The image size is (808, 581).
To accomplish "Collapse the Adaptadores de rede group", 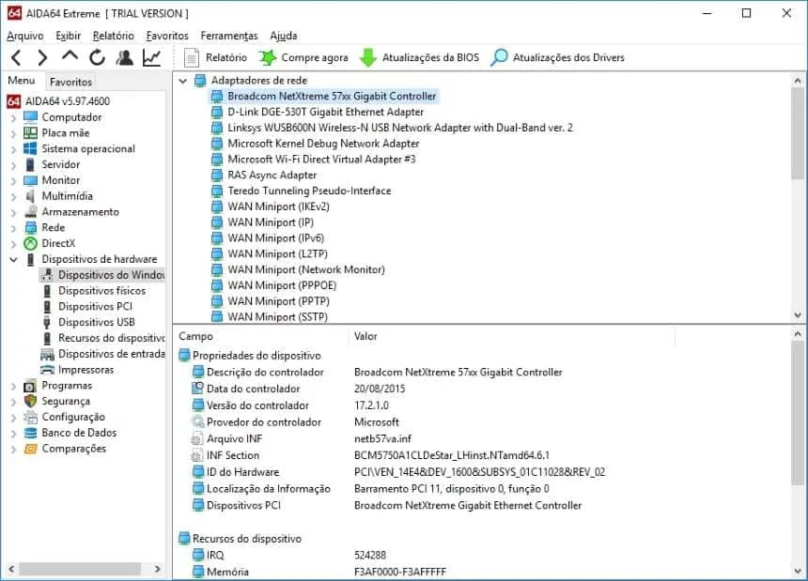I will point(182,81).
